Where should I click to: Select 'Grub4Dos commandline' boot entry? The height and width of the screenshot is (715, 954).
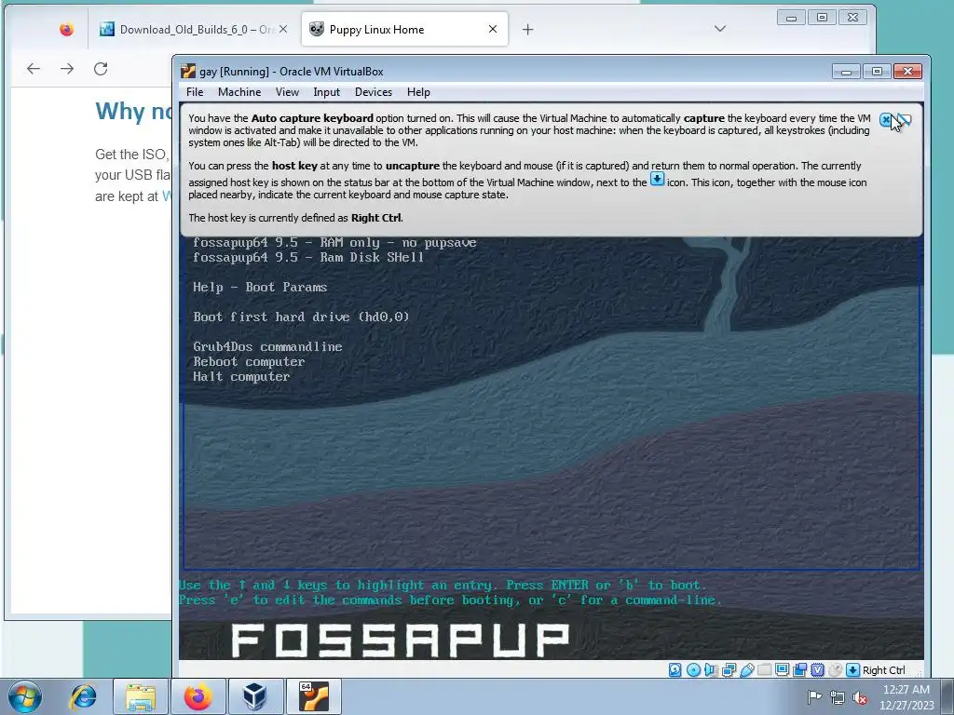[267, 346]
